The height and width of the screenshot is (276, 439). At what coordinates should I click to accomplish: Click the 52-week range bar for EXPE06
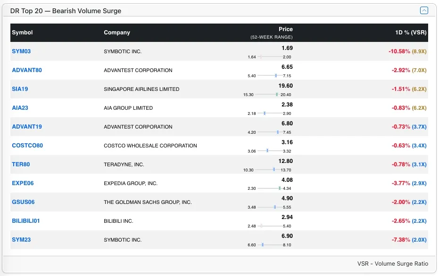coord(270,188)
